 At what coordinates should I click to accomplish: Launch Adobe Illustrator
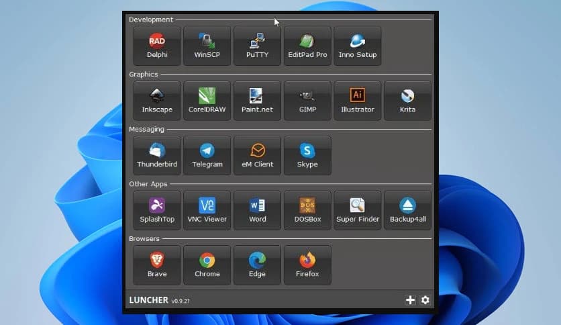358,101
